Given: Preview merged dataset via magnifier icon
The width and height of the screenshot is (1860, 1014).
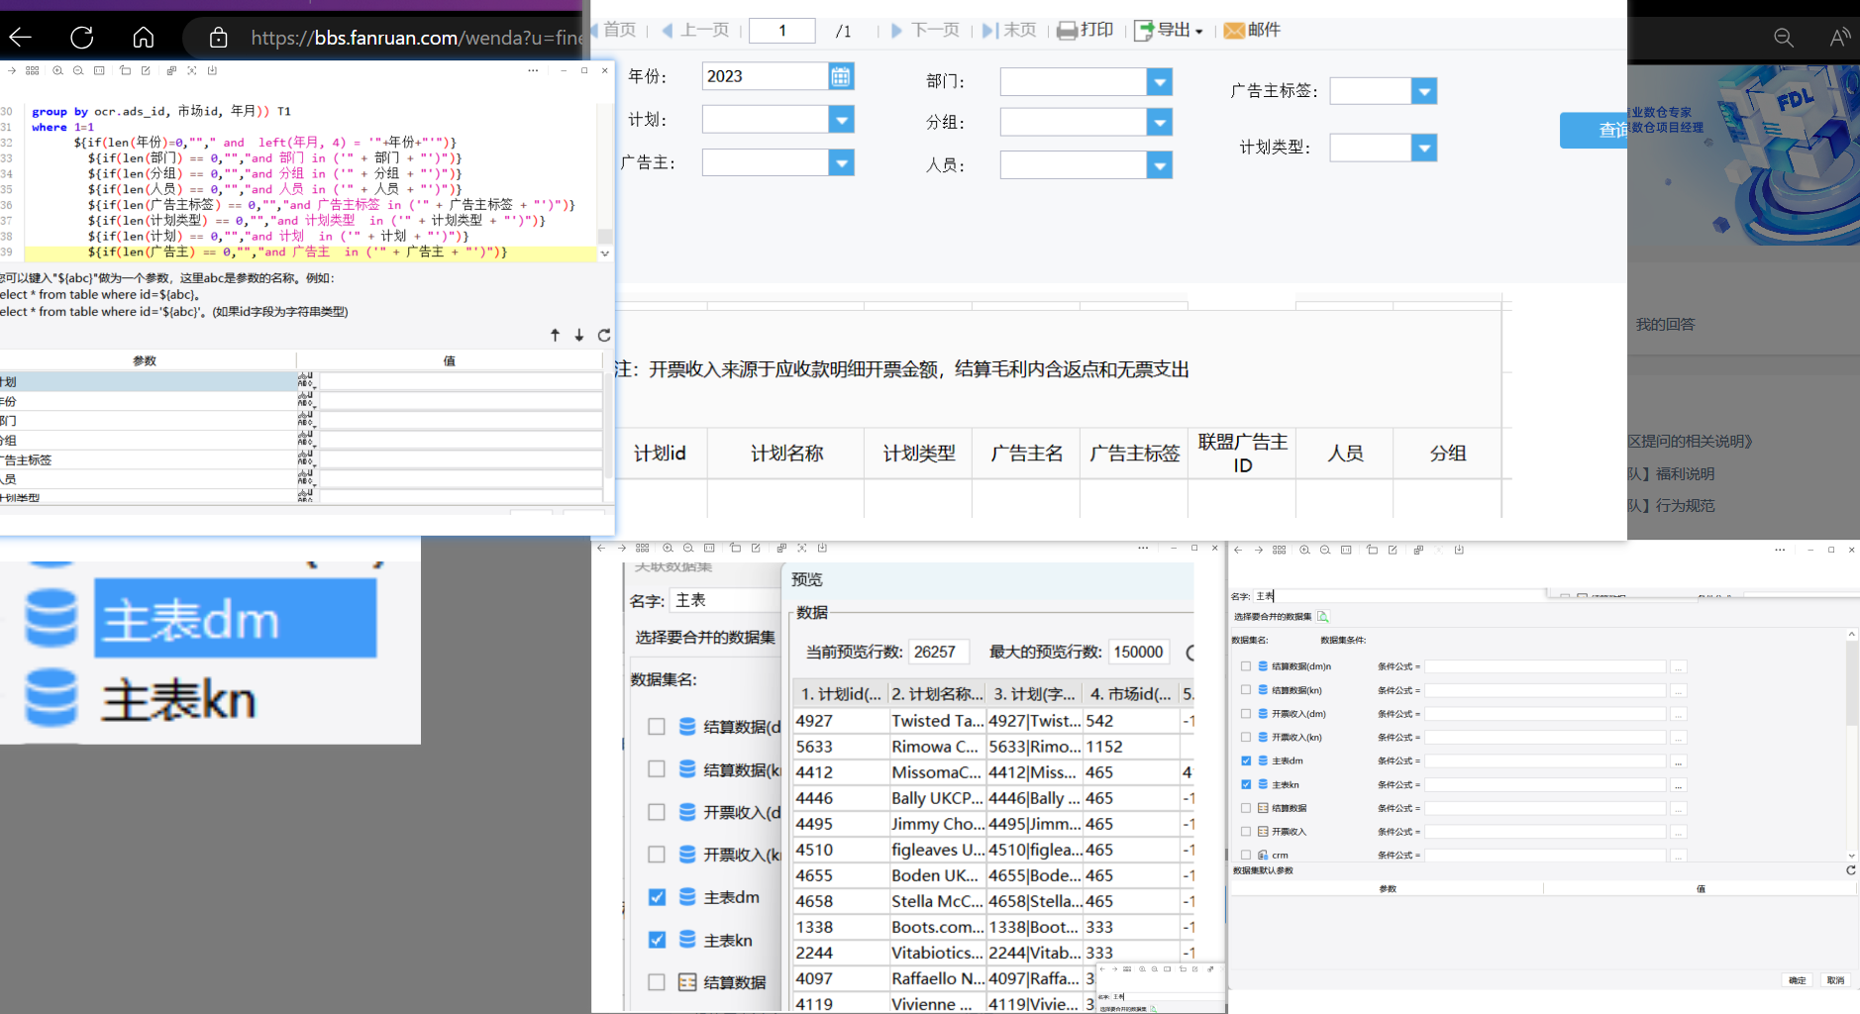Looking at the screenshot, I should (1322, 616).
